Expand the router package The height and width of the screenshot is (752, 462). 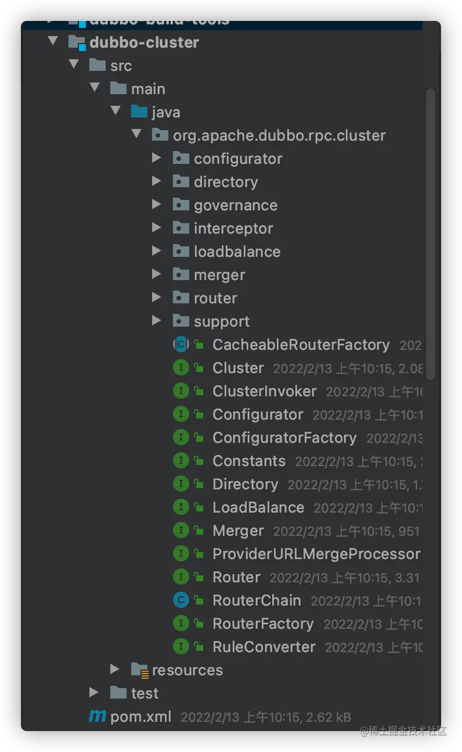[156, 298]
